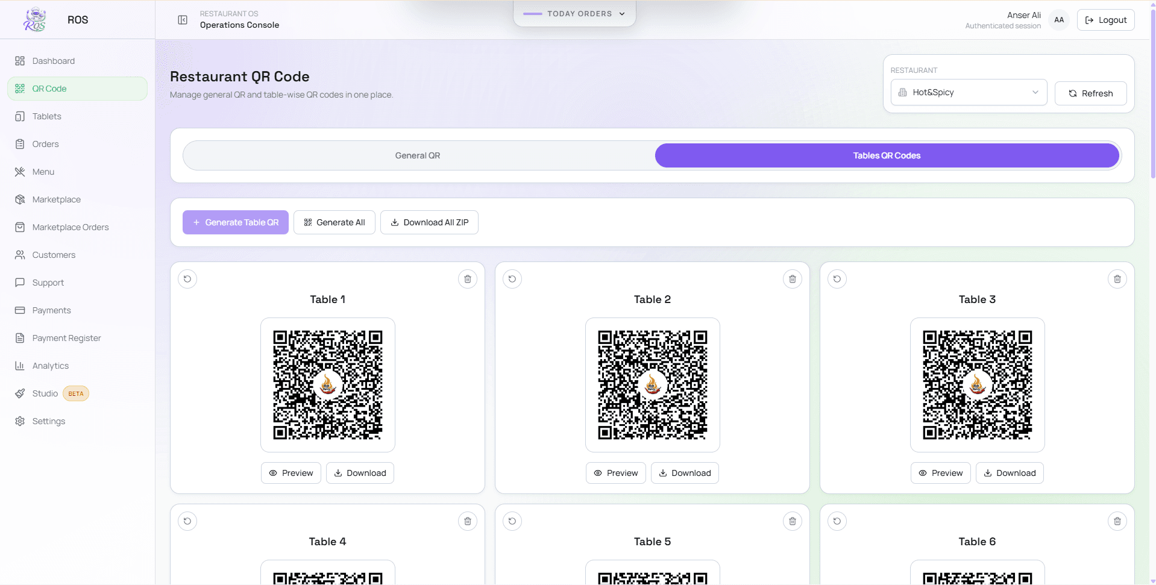Viewport: 1156px width, 585px height.
Task: Go to Orders in sidebar
Action: pyautogui.click(x=77, y=144)
